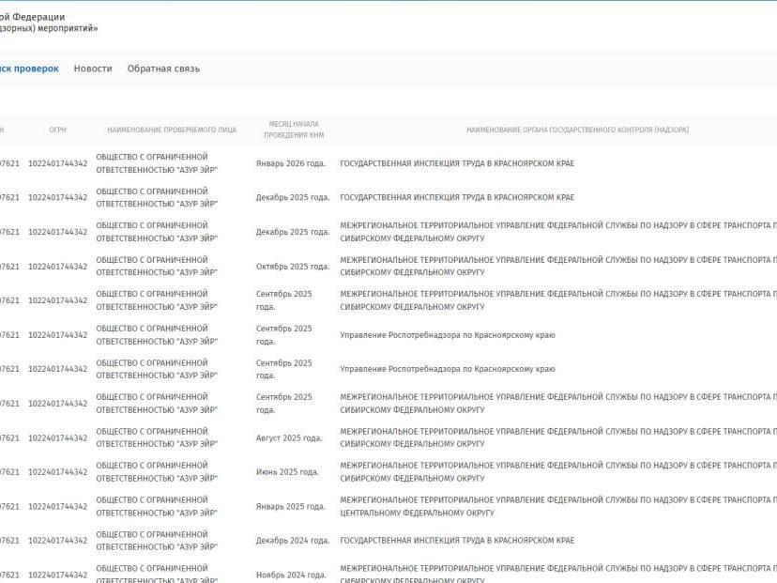This screenshot has width=777, height=583.
Task: Select the "Июнь 2025 года" date cell
Action: (286, 472)
